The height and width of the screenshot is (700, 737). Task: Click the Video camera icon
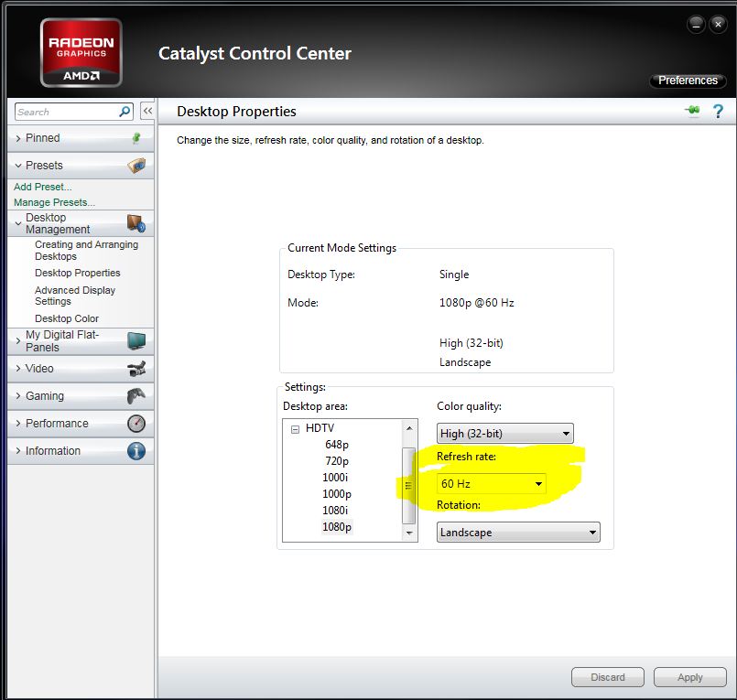point(136,369)
